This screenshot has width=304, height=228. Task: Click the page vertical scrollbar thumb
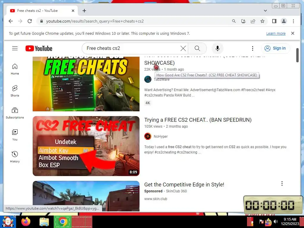[297, 55]
